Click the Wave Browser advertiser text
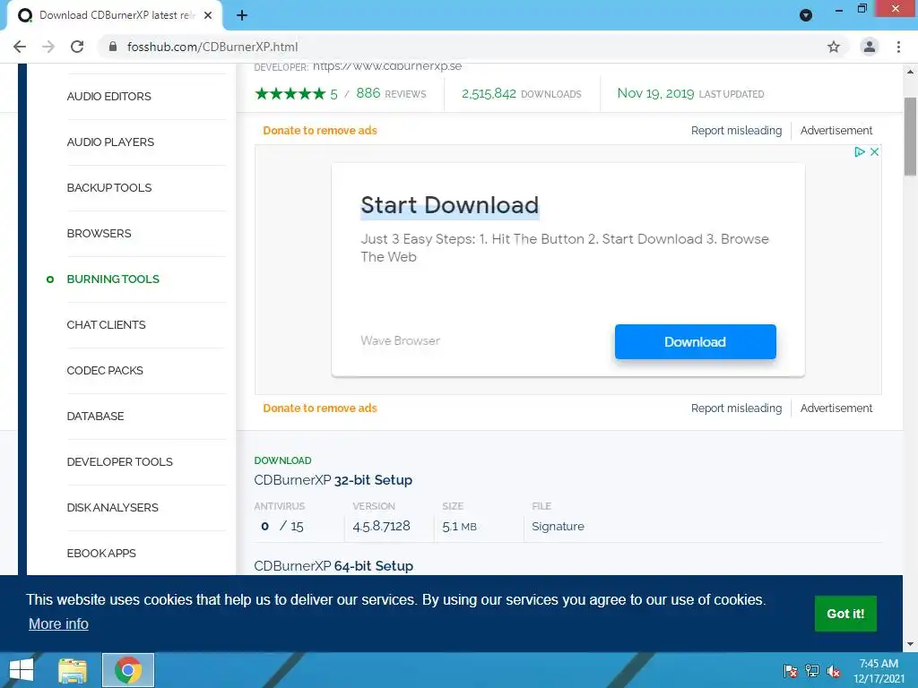Screen dimensions: 918x688 pyautogui.click(x=401, y=340)
